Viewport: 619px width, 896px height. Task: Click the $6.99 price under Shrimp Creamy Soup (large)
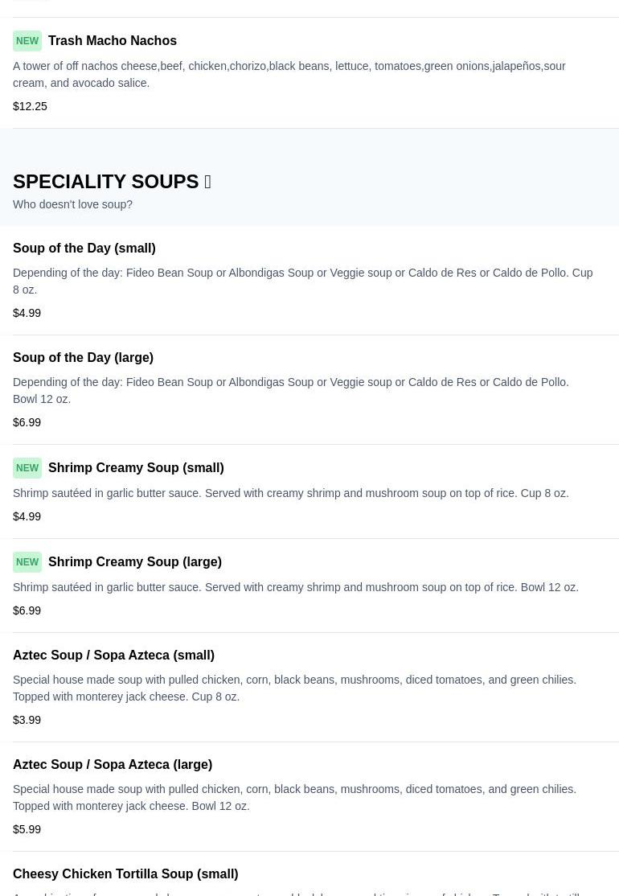click(x=27, y=610)
